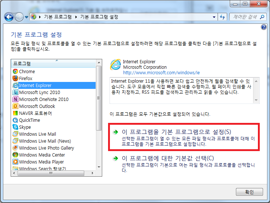Click the 프로그램 column header
Viewport: 270px width, 203px height.
(x=53, y=63)
